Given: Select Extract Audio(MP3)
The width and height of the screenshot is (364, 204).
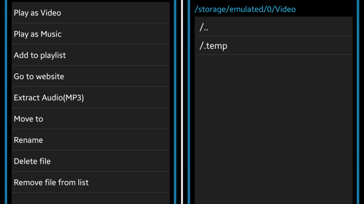Looking at the screenshot, I should point(91,97).
